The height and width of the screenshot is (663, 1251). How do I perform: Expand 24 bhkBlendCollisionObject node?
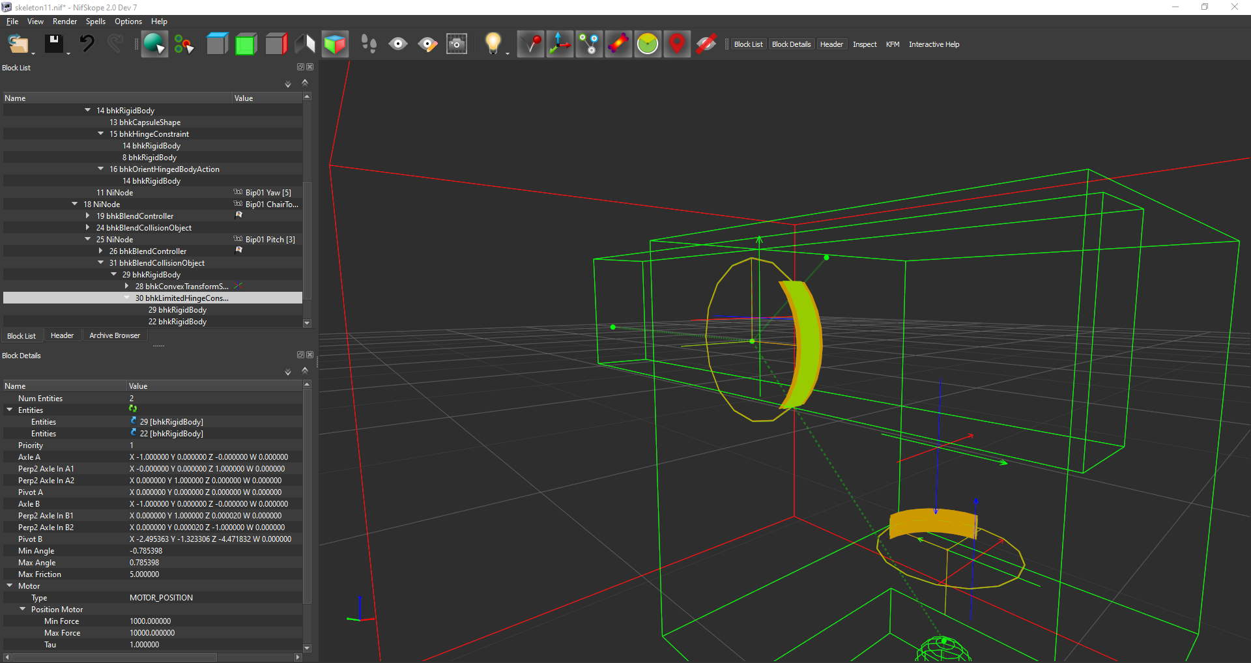coord(87,227)
